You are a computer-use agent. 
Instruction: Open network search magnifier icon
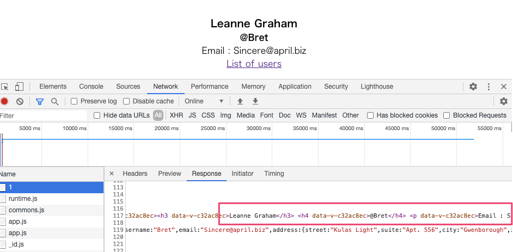click(x=54, y=101)
